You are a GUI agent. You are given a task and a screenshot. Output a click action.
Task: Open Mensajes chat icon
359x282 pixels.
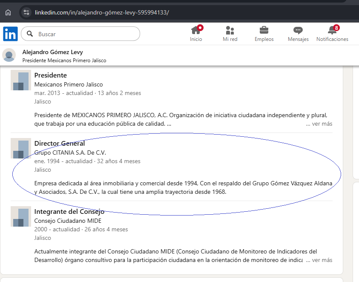click(x=298, y=34)
